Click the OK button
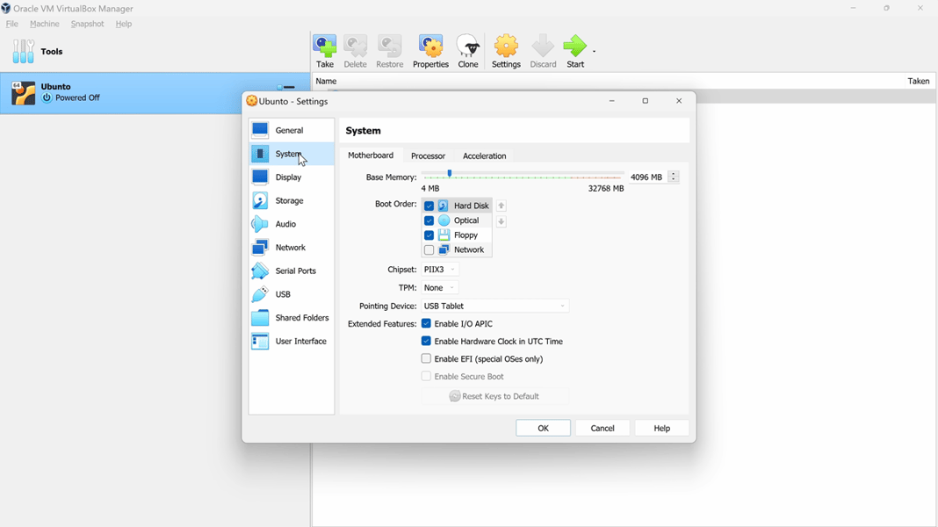This screenshot has height=527, width=938. [x=543, y=428]
